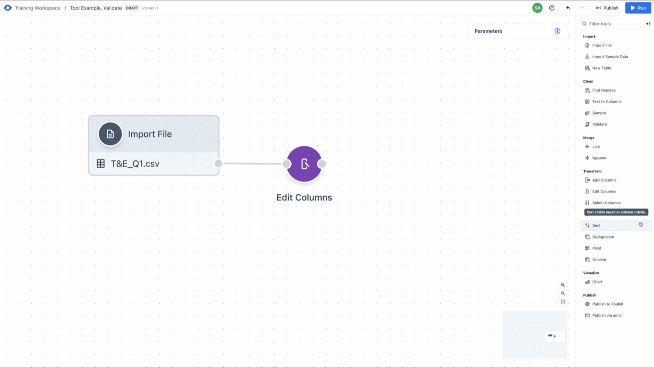Viewport: 654px width, 368px height.
Task: Click the add parameter plus icon
Action: tap(557, 31)
